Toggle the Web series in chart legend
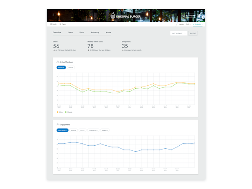 pyautogui.click(x=60, y=112)
